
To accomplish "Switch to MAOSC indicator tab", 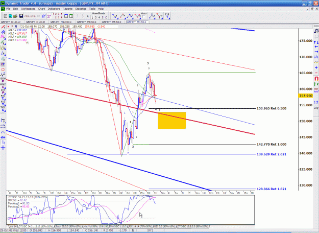I will click(x=118, y=226).
